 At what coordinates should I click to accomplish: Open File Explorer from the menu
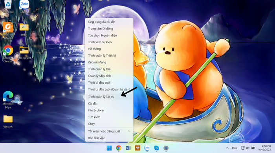tap(109, 110)
